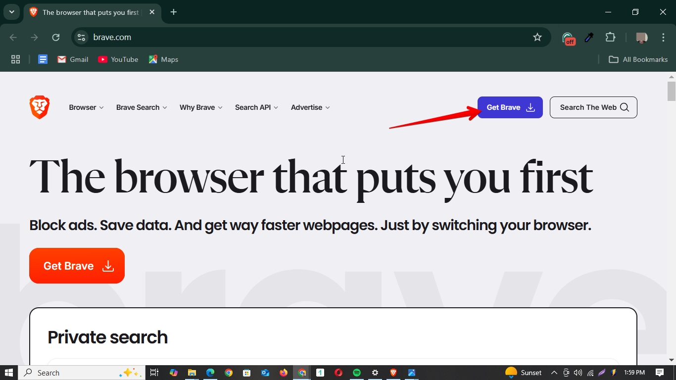
Task: Open a new browser tab
Action: click(x=174, y=12)
